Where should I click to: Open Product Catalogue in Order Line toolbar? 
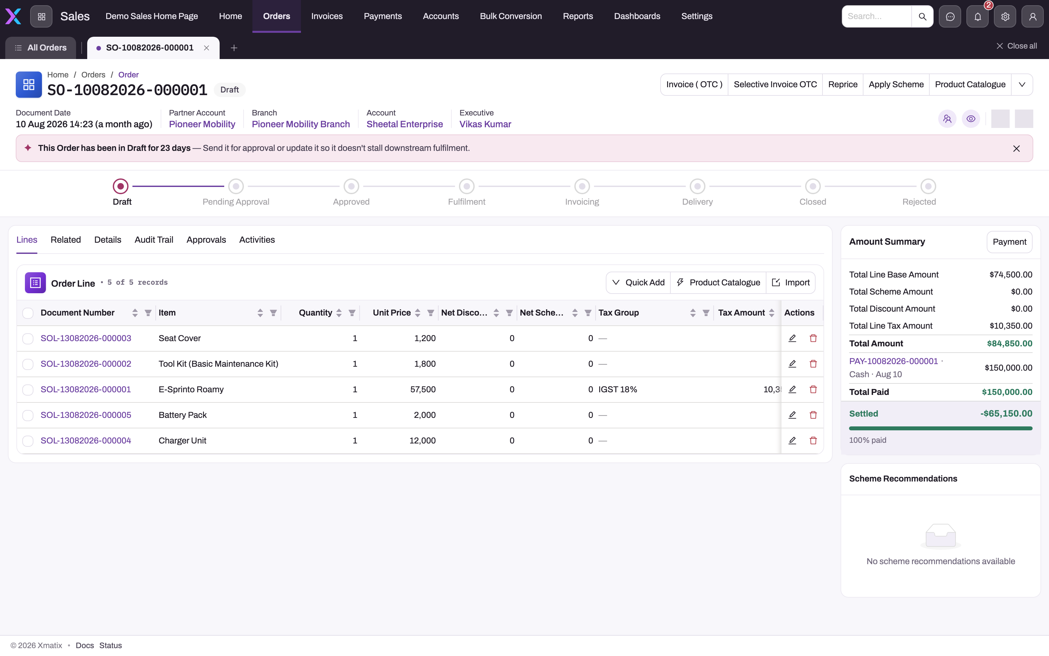[718, 283]
